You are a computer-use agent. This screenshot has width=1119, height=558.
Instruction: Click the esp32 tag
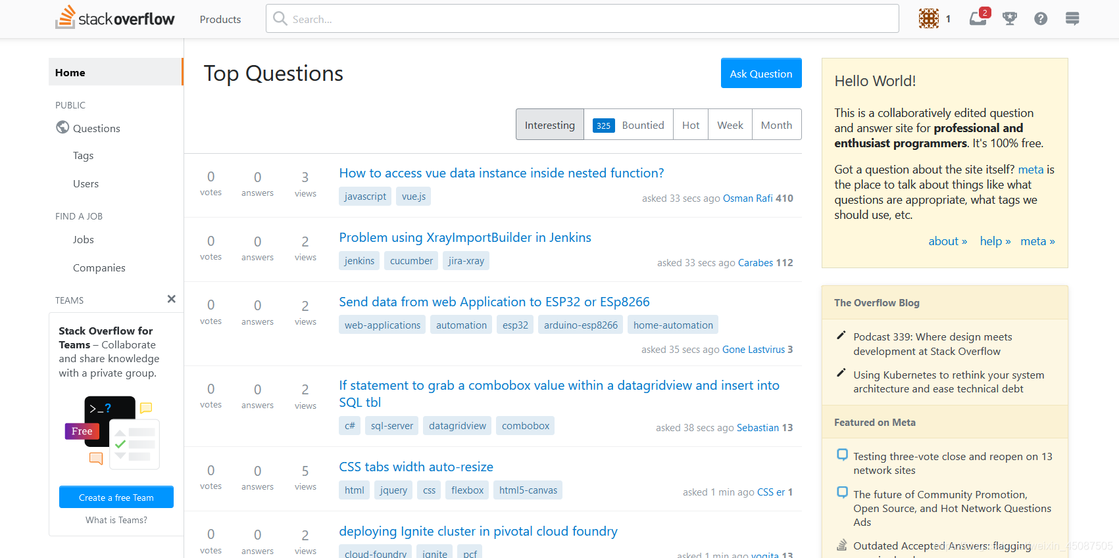[515, 325]
